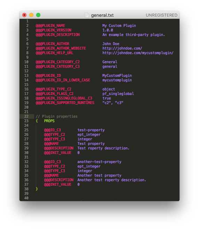Screen dimensions: 199x229
Task: Click the general.txt title text
Action: click(x=102, y=15)
